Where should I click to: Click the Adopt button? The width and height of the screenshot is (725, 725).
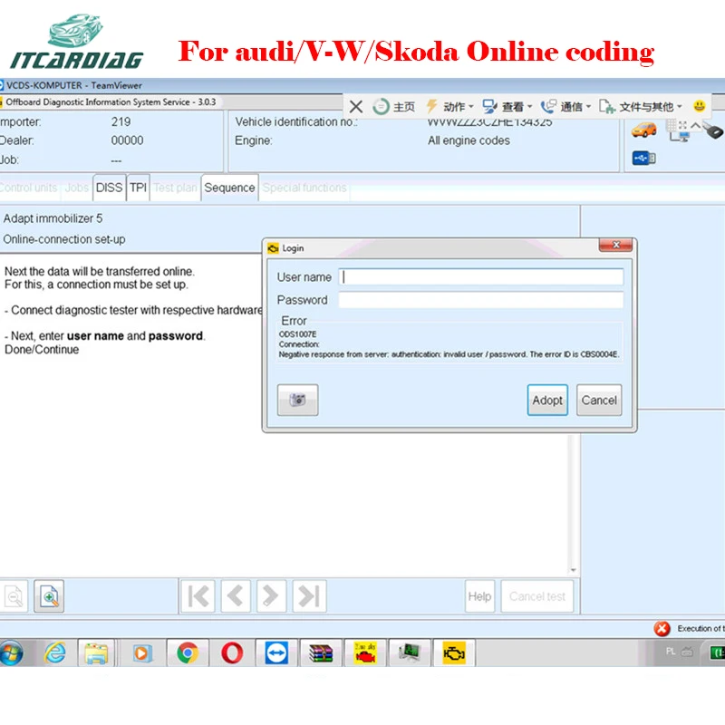coord(547,400)
